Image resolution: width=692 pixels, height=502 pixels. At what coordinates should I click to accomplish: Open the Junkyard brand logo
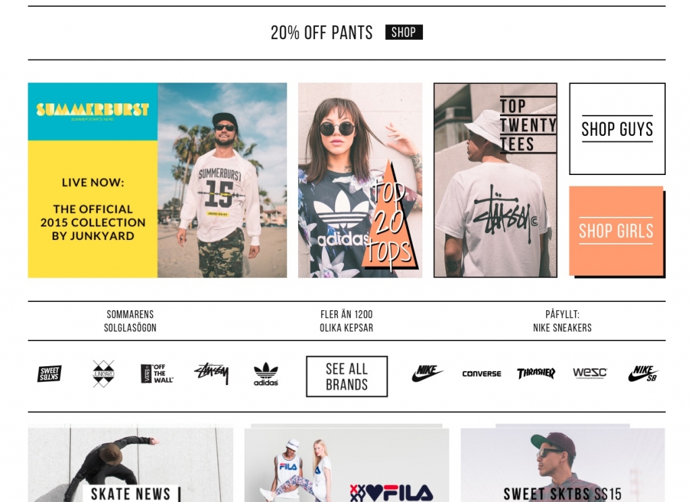pos(103,374)
